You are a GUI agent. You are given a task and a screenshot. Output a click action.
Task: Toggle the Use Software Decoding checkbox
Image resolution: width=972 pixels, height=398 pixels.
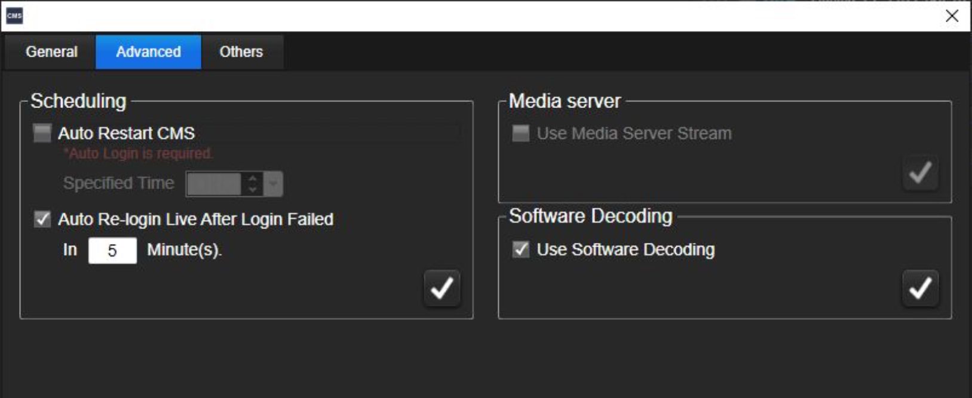click(x=521, y=249)
